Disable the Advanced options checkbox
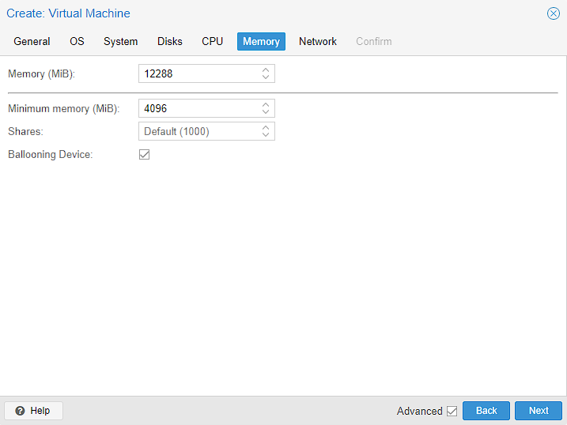The width and height of the screenshot is (567, 425). [x=452, y=411]
